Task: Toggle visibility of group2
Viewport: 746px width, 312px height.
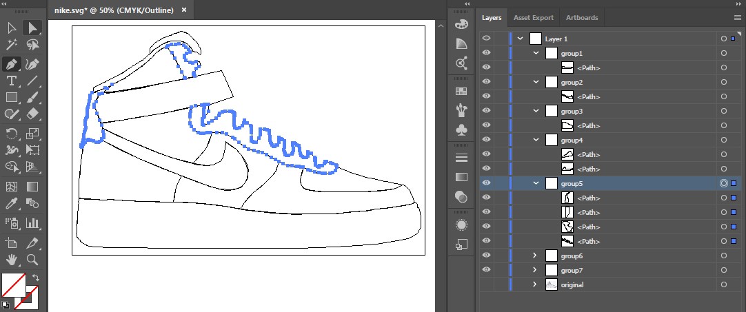Action: click(486, 82)
